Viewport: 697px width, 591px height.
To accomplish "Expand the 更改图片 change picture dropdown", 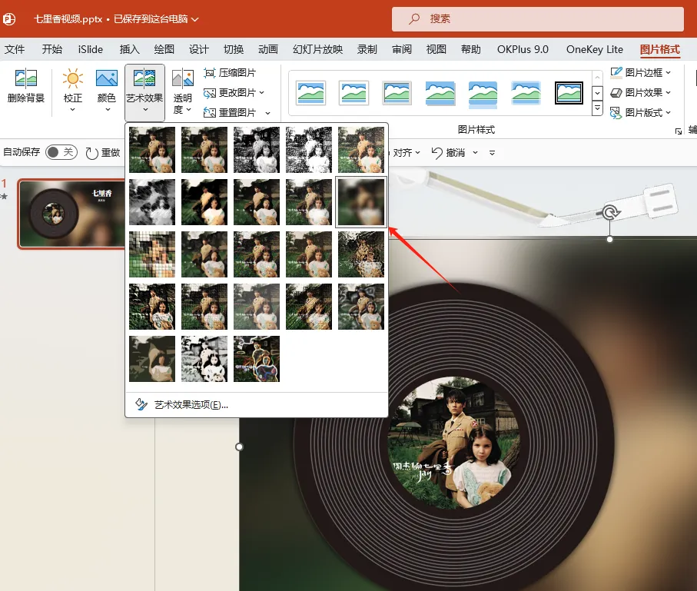I will pos(262,92).
